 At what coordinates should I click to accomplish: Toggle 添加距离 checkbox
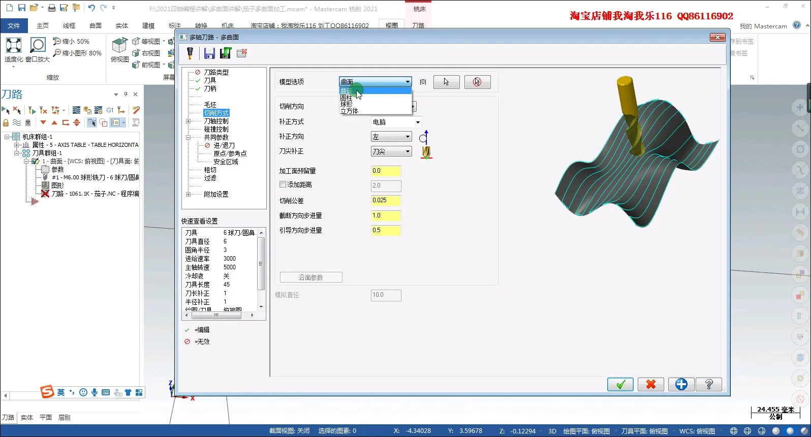pos(283,184)
